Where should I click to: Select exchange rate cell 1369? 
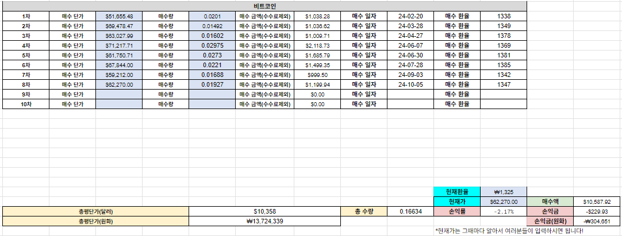pyautogui.click(x=504, y=45)
